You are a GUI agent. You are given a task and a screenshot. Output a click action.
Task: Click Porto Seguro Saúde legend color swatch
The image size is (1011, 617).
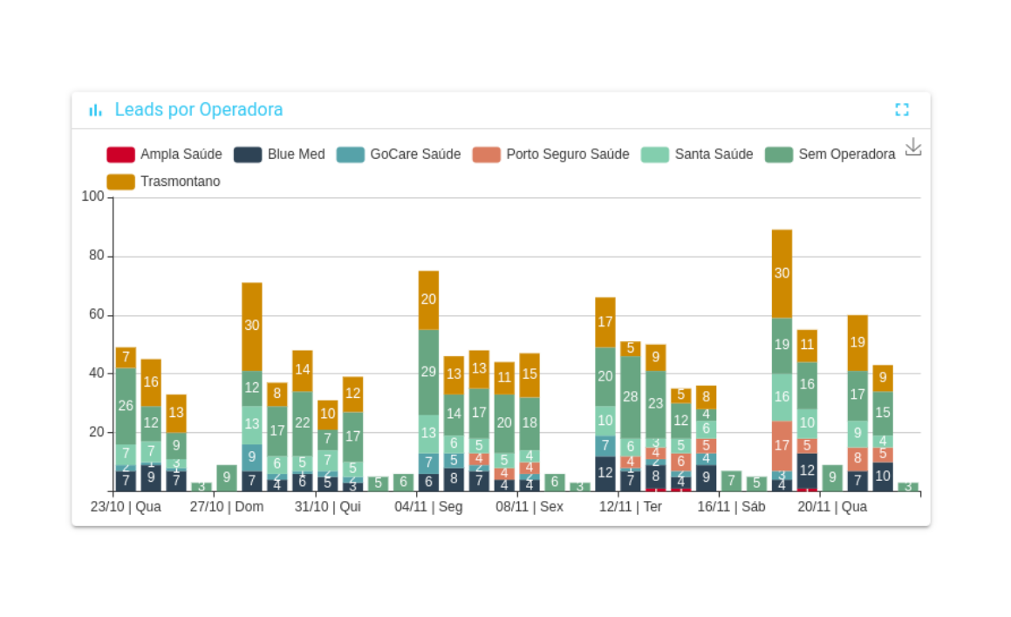(487, 154)
